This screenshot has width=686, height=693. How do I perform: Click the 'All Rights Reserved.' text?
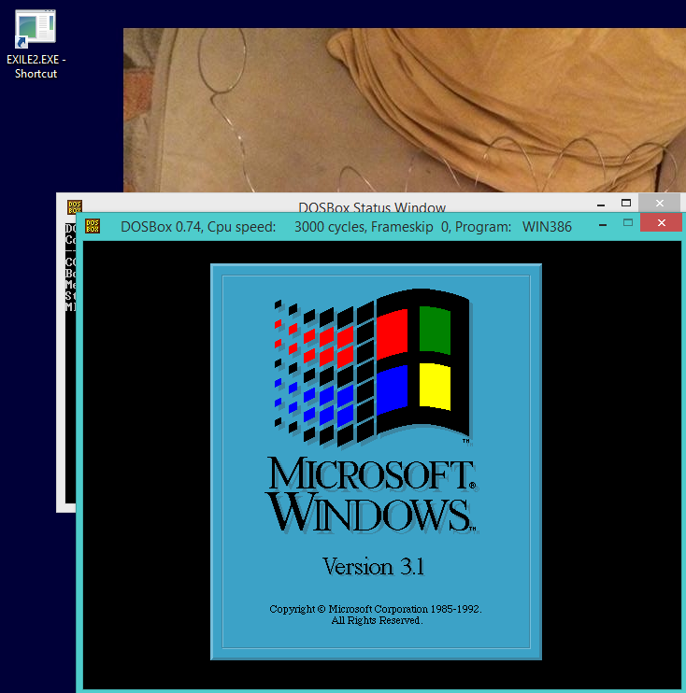coord(377,620)
